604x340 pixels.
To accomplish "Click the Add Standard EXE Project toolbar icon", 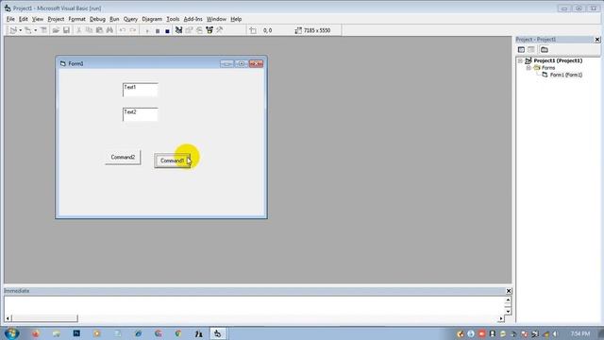I will [12, 30].
